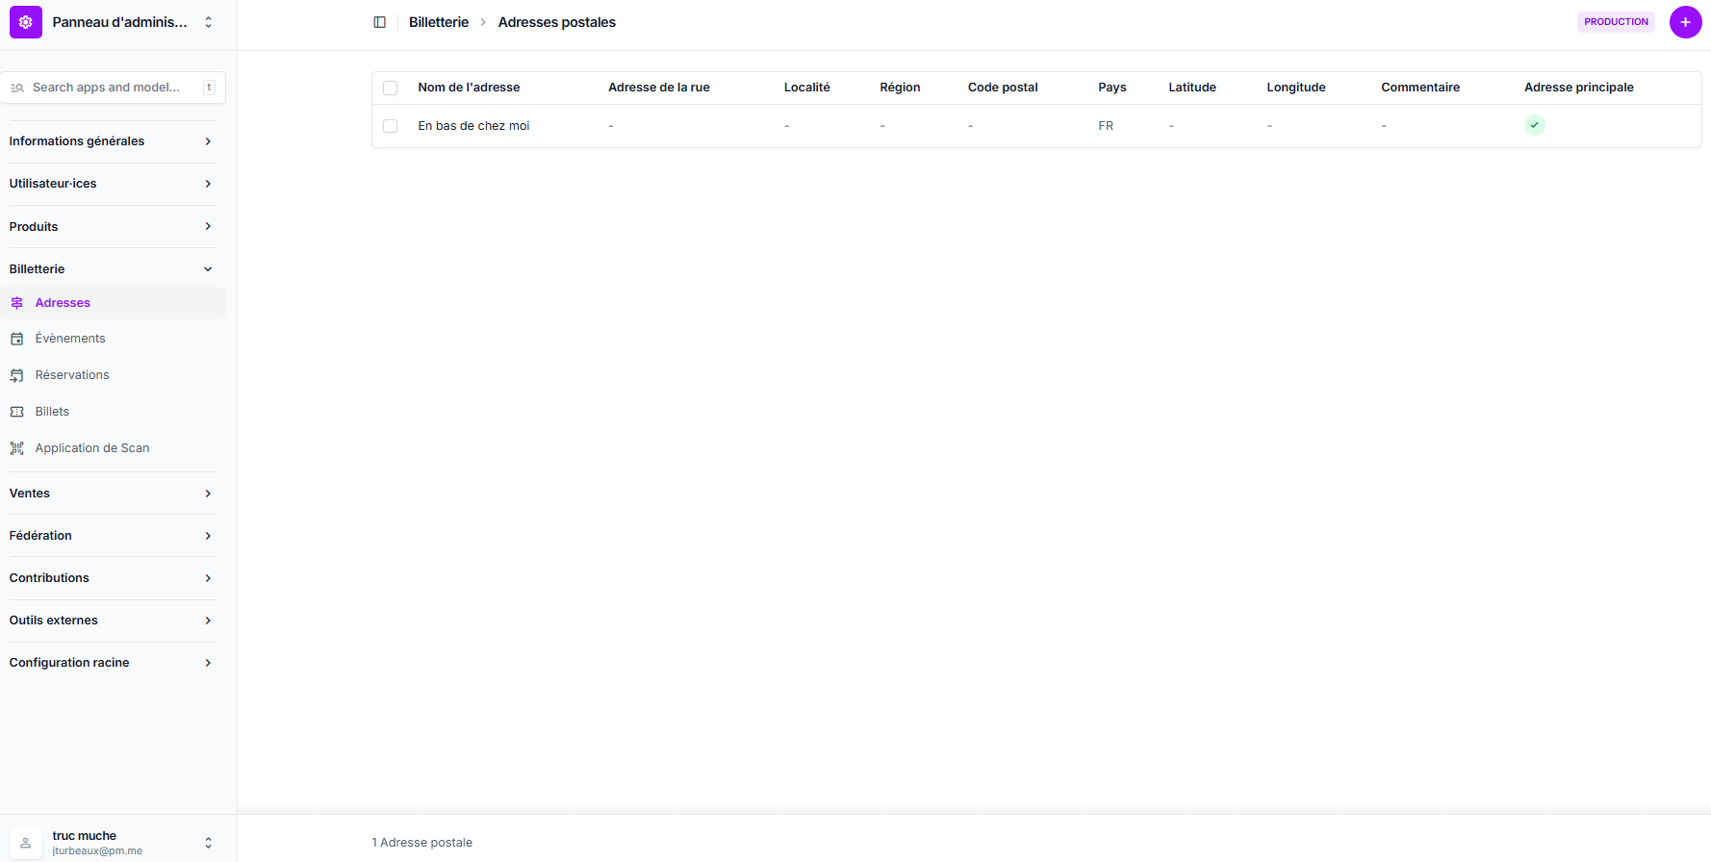
Task: Sort by Nom de l'adresse column
Action: [x=469, y=88]
